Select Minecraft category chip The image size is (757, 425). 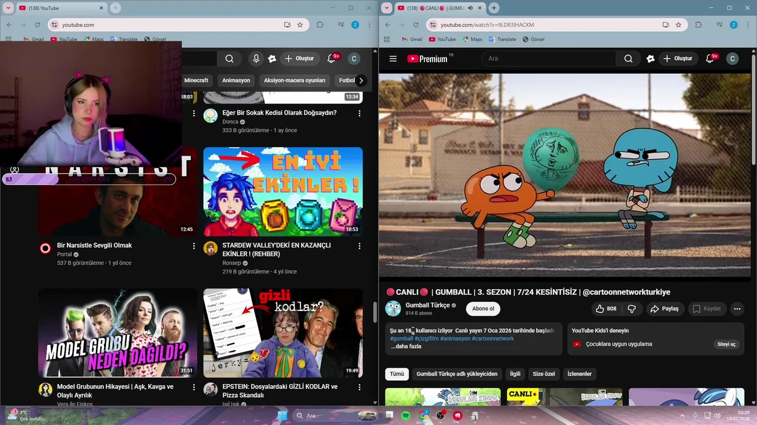[196, 80]
